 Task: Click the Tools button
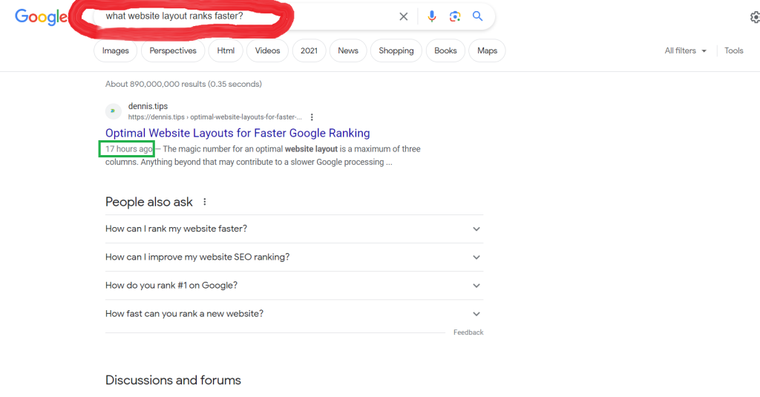(734, 50)
